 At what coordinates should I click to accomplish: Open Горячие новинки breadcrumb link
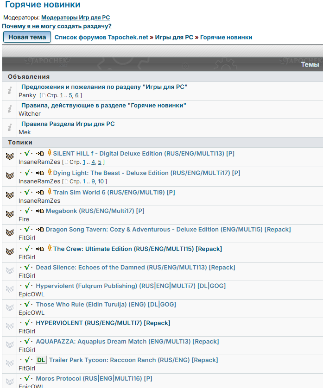click(x=226, y=38)
